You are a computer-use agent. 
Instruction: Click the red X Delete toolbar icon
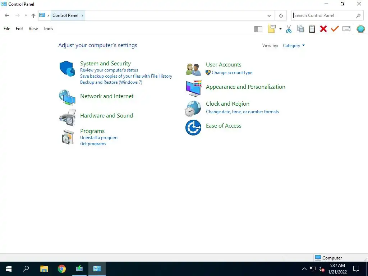pyautogui.click(x=323, y=29)
